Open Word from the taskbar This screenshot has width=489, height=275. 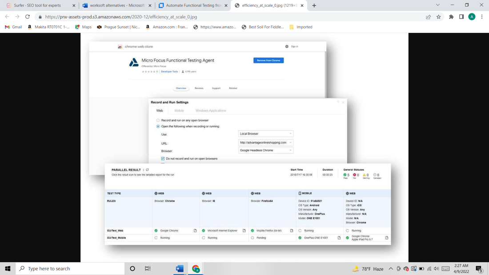[x=180, y=268]
